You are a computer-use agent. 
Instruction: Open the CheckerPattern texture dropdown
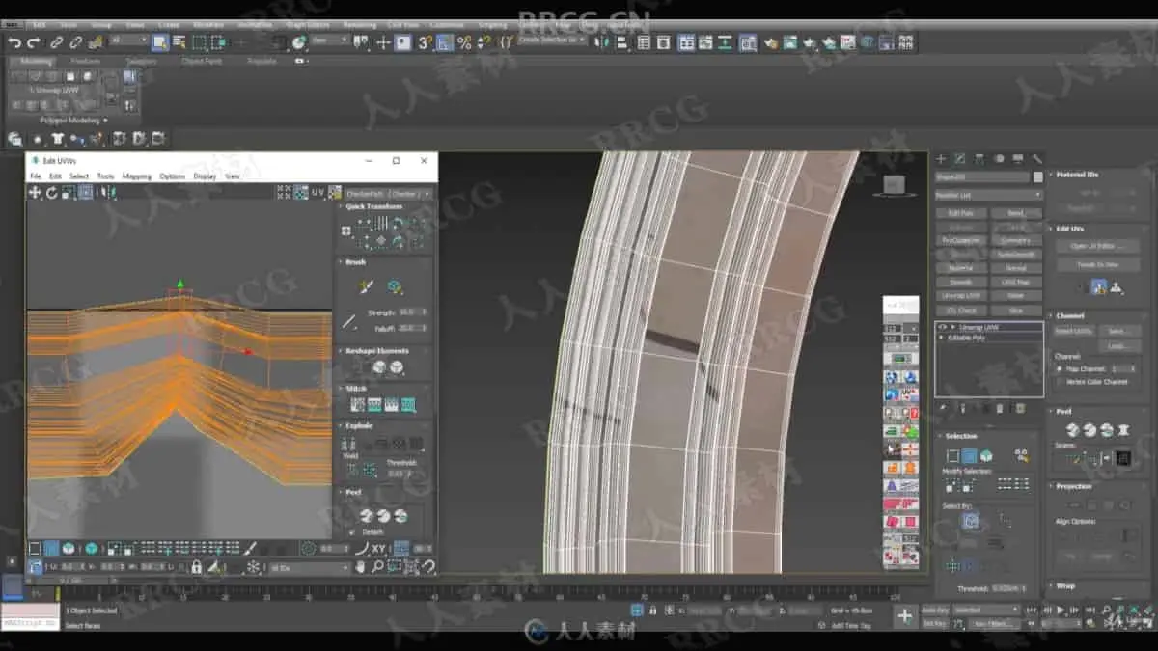[x=388, y=193]
